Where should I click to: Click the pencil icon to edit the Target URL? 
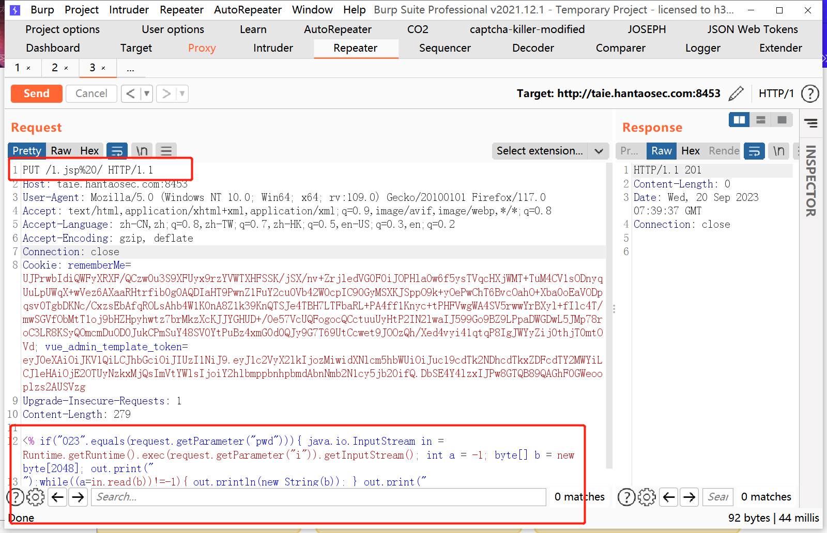(736, 93)
